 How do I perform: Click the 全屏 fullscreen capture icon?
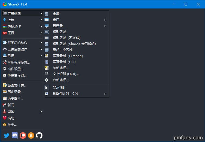[x=47, y=14]
